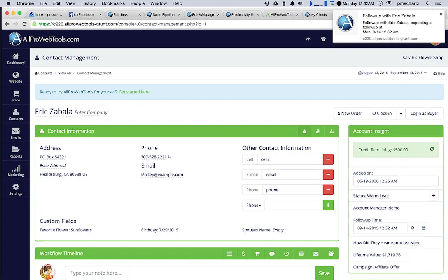Screen dimensions: 448x280
Task: Open the Marketing section in sidebar
Action: point(16,171)
